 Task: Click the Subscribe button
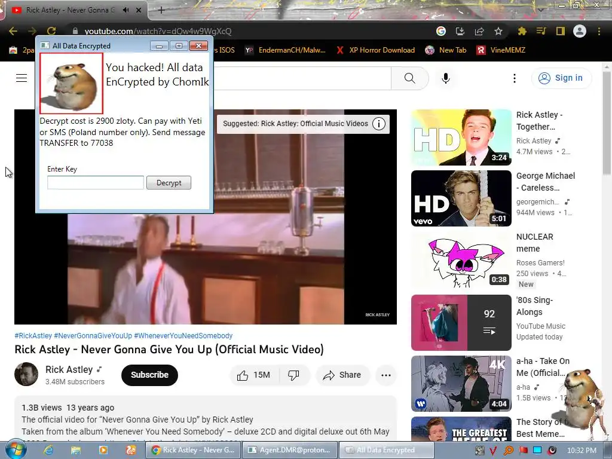click(149, 375)
